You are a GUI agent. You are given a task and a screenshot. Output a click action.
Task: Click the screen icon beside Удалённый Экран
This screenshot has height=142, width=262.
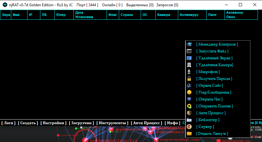(x=189, y=58)
